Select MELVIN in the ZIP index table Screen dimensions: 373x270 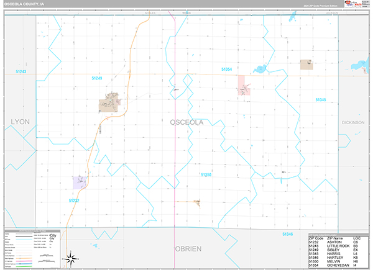point(333,261)
